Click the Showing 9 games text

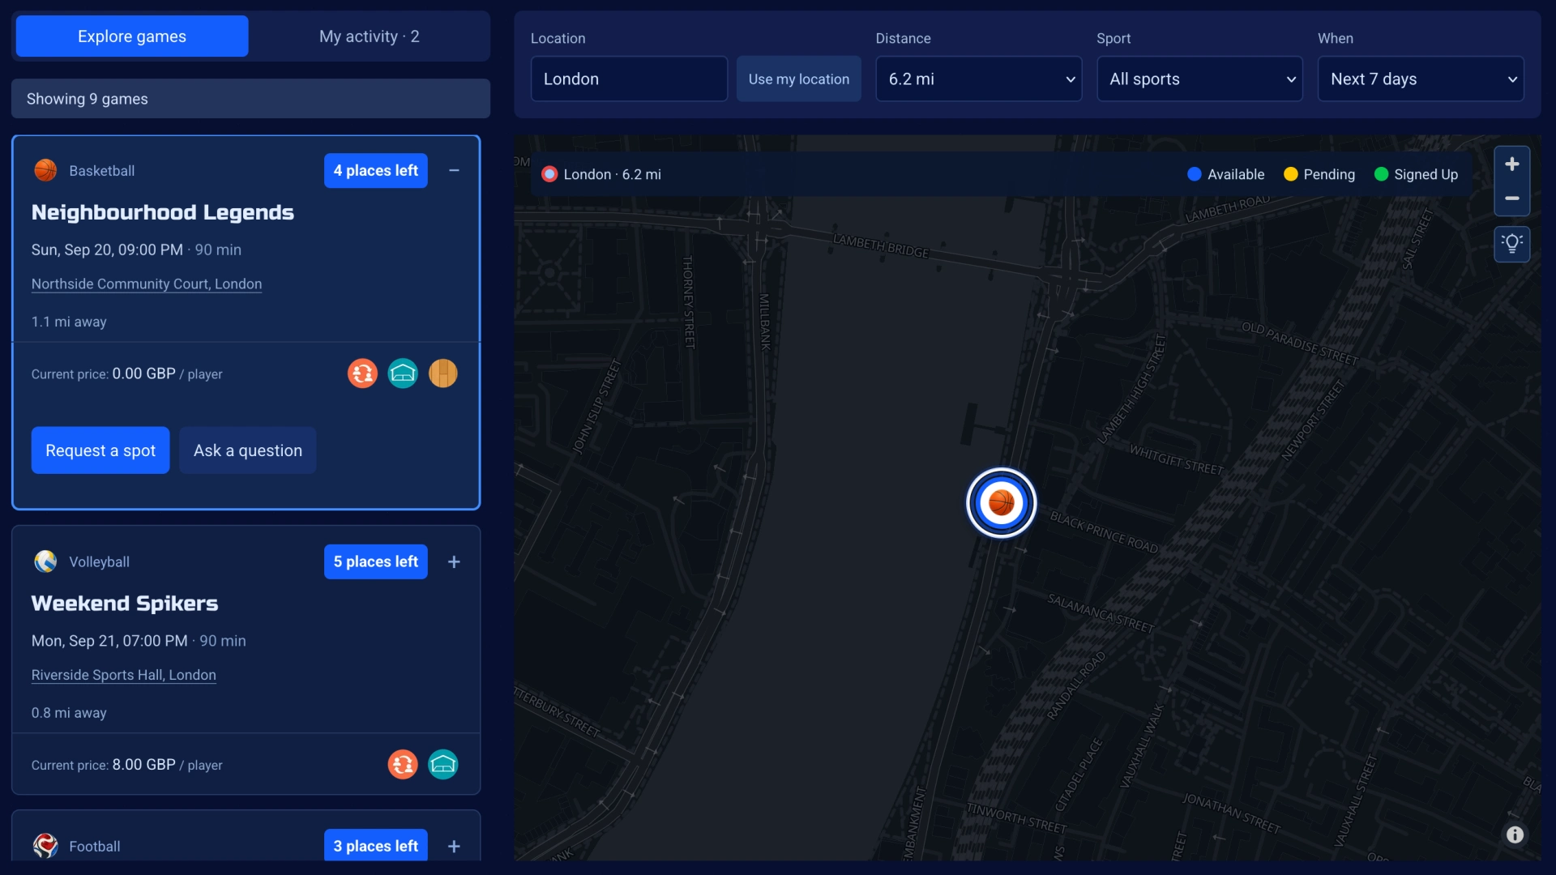pos(88,99)
